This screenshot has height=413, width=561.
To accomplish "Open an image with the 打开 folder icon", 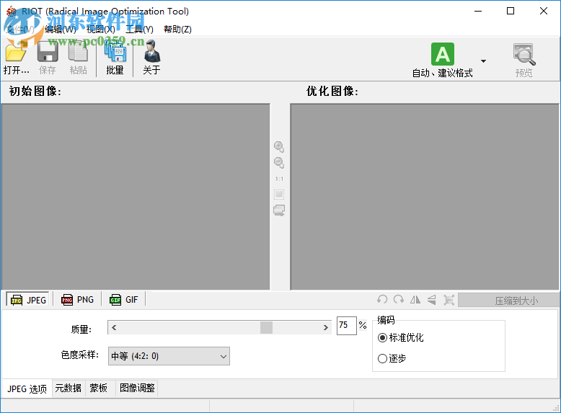I will point(16,52).
